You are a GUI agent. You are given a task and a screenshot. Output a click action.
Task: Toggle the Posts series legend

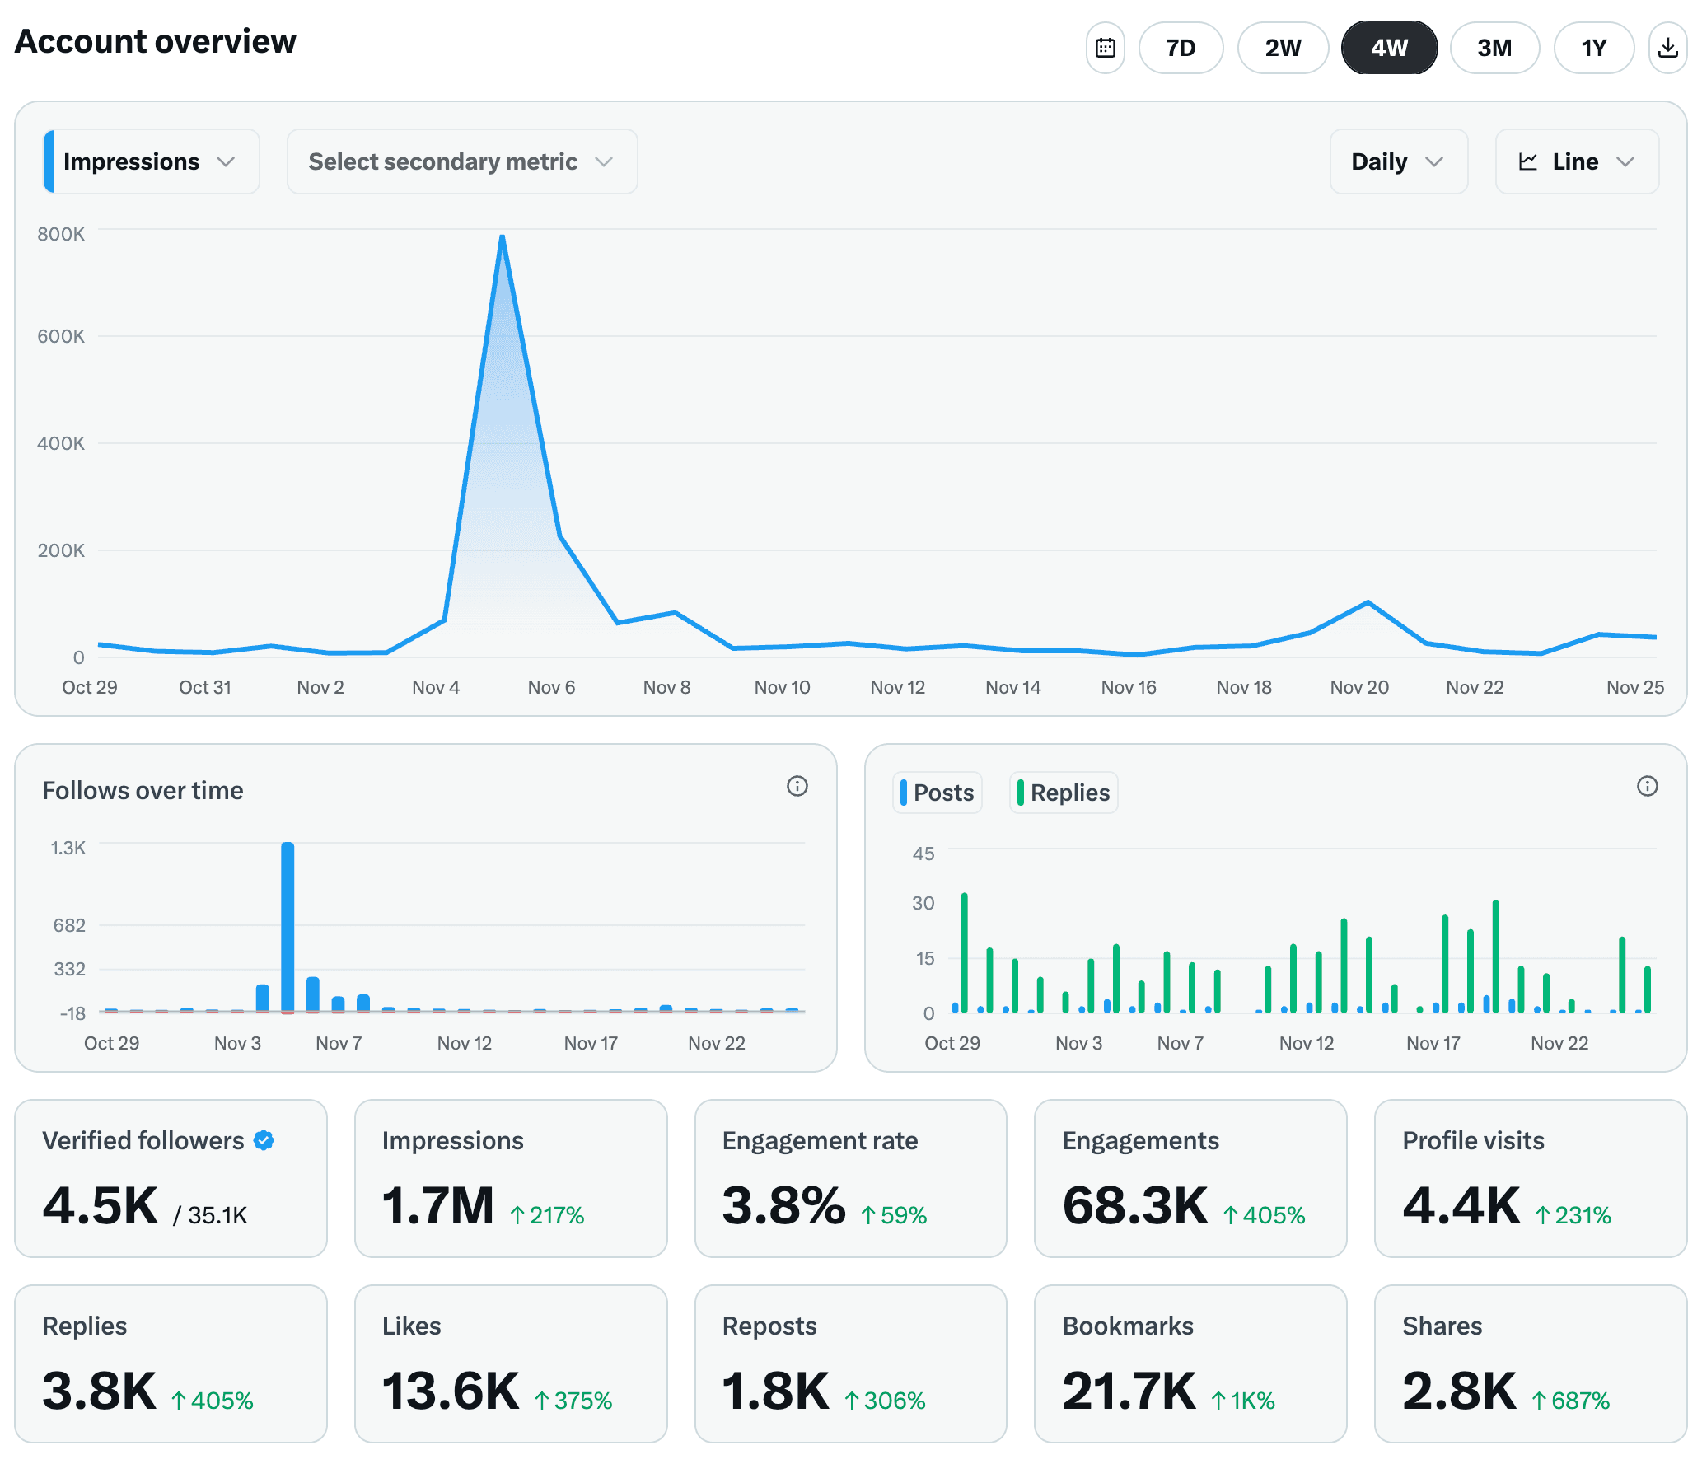tap(936, 793)
